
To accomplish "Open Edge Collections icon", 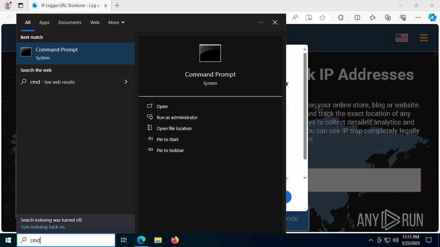I will pos(388,17).
